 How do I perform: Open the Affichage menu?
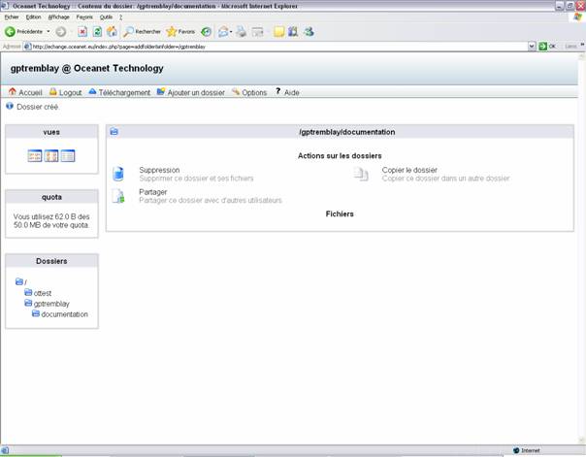point(58,17)
